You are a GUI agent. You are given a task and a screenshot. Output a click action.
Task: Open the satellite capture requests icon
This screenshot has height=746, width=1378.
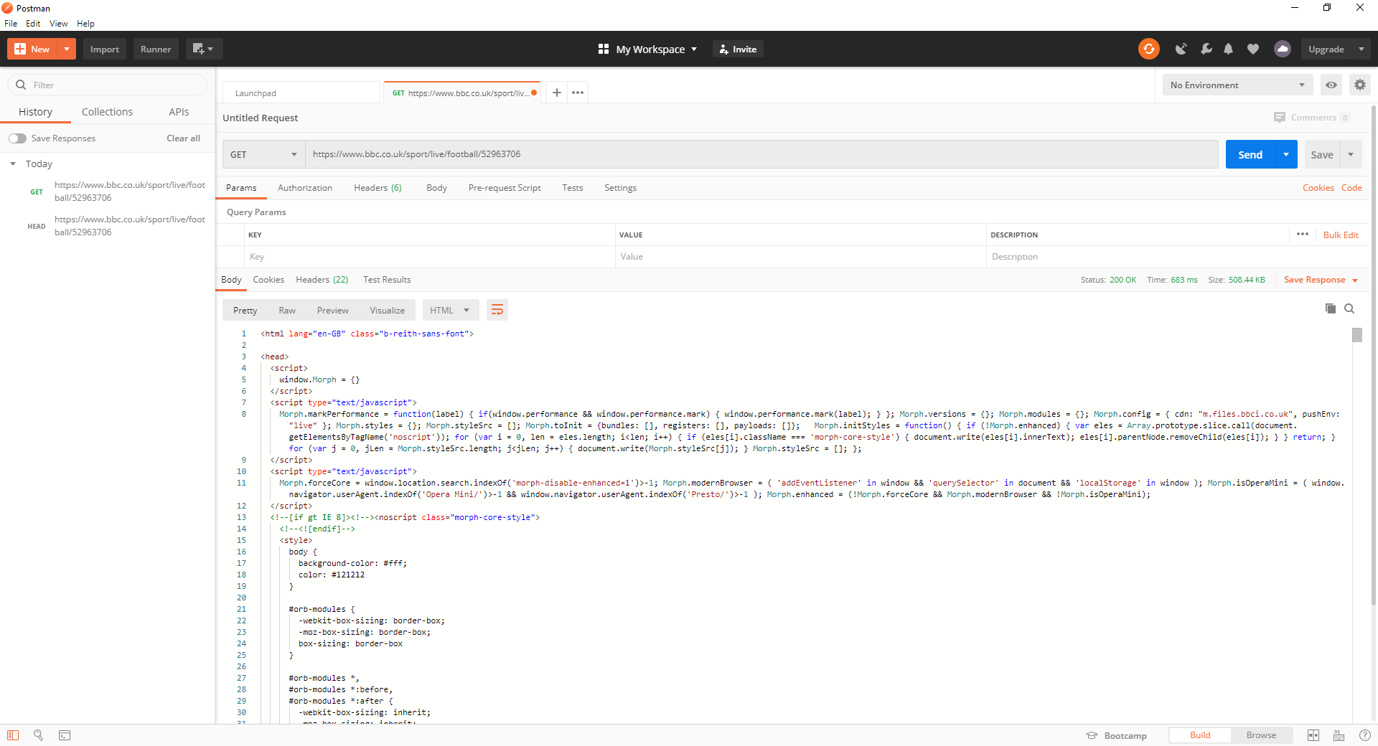(1181, 49)
